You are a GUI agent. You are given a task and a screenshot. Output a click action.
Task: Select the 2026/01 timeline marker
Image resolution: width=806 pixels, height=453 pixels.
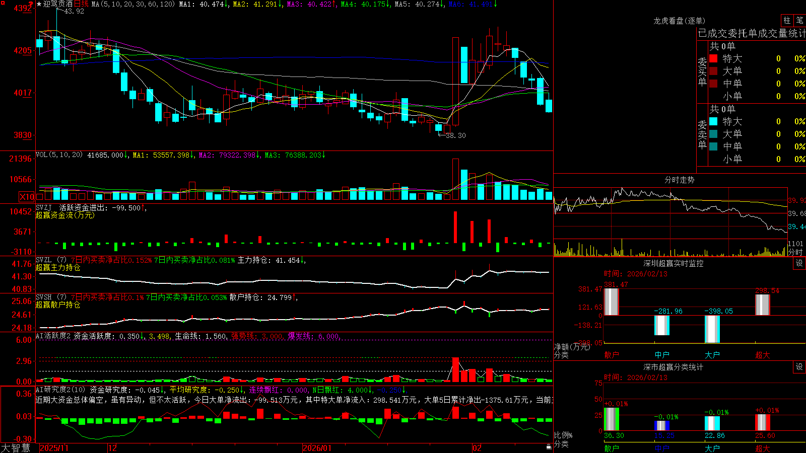pyautogui.click(x=317, y=448)
